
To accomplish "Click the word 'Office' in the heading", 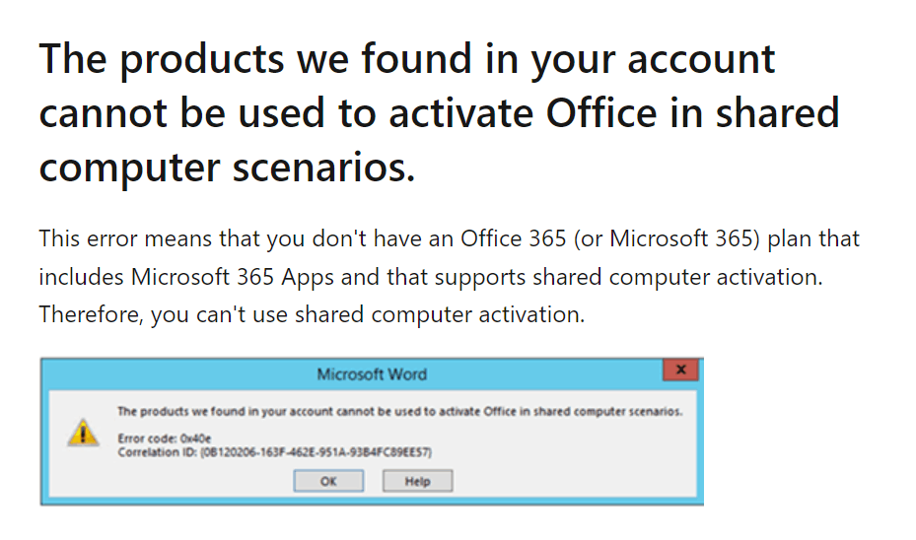I will point(601,113).
